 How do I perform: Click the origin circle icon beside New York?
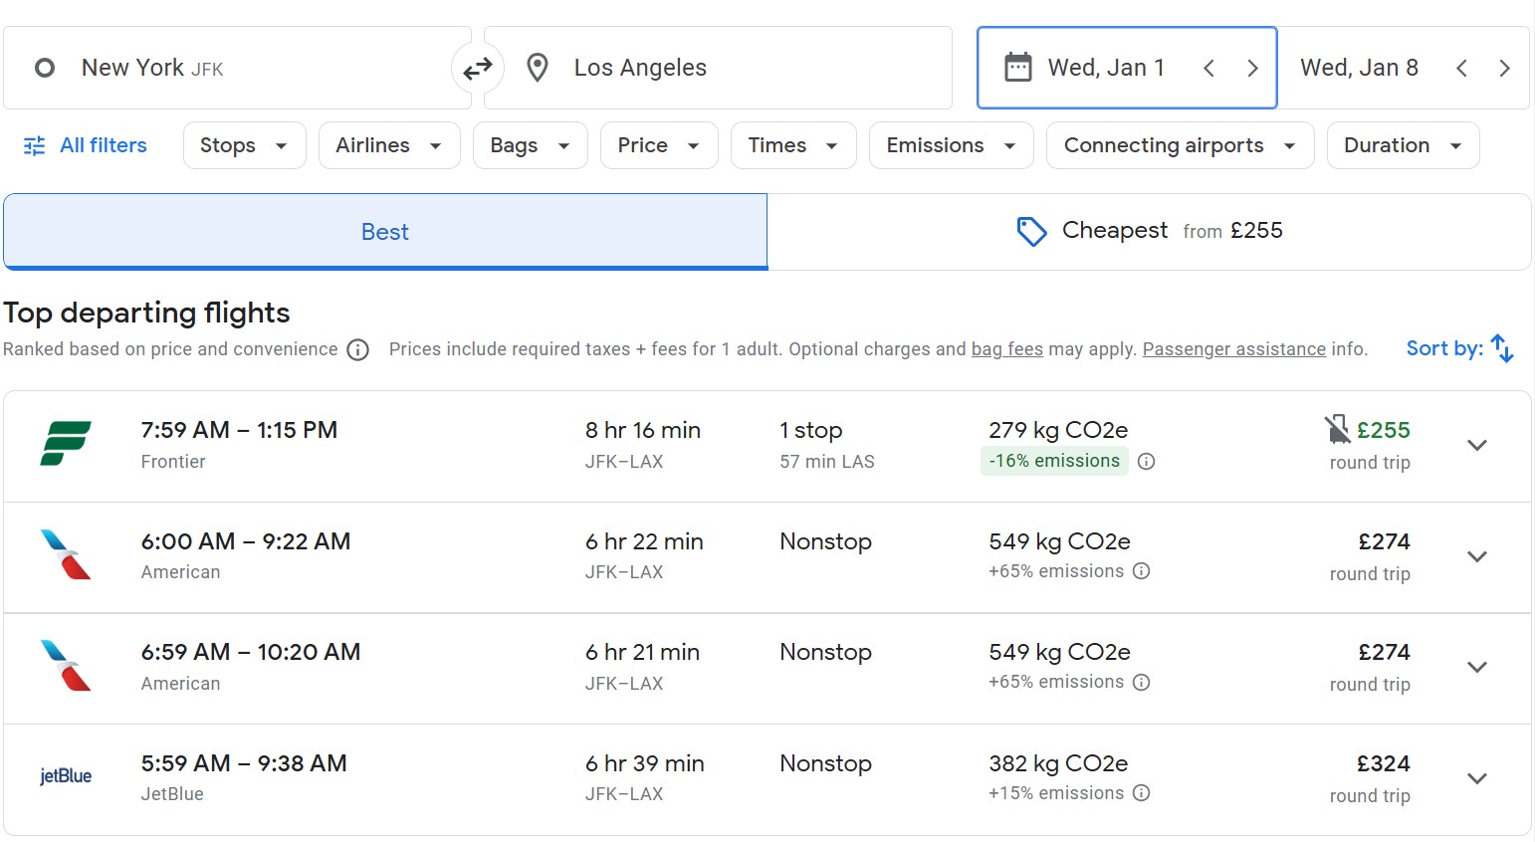[x=44, y=67]
